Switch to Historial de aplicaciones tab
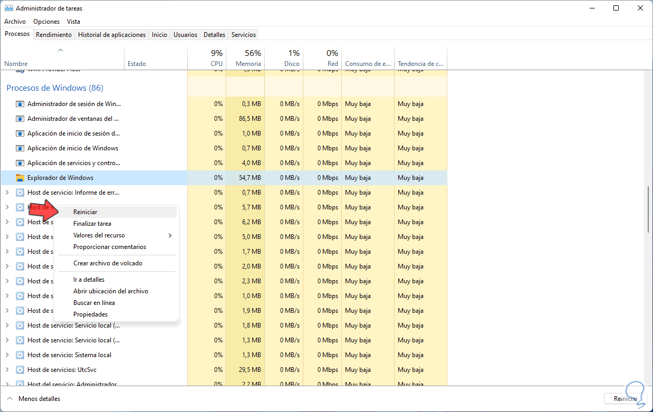This screenshot has width=653, height=412. tap(112, 35)
